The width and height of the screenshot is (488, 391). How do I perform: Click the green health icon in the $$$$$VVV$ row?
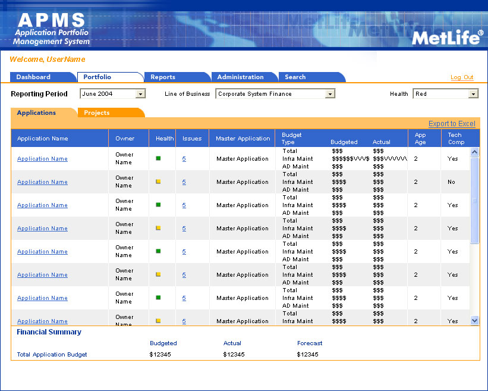pos(158,158)
